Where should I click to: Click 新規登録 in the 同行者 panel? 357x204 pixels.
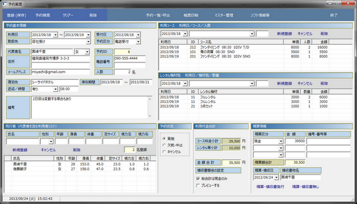coord(20,150)
